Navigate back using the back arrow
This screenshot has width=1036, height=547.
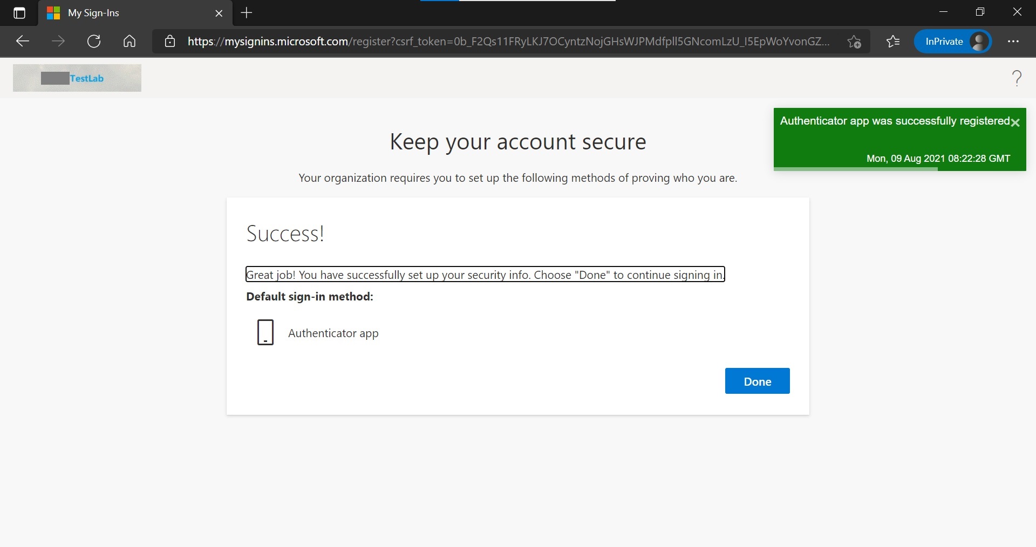tap(22, 42)
